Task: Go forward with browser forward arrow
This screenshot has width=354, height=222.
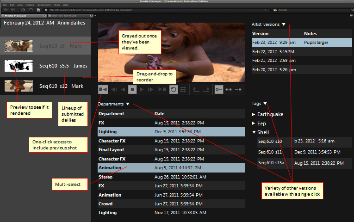Action: click(13, 10)
